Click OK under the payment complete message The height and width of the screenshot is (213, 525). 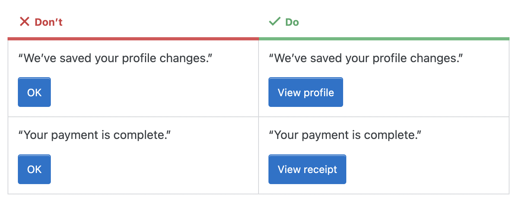(x=34, y=169)
